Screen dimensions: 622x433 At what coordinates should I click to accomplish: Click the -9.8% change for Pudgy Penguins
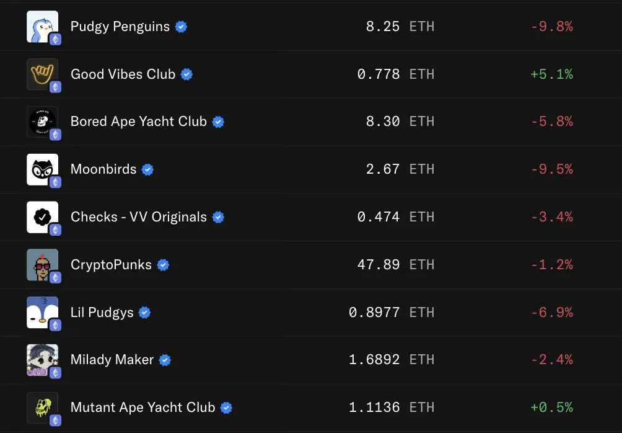pyautogui.click(x=551, y=27)
